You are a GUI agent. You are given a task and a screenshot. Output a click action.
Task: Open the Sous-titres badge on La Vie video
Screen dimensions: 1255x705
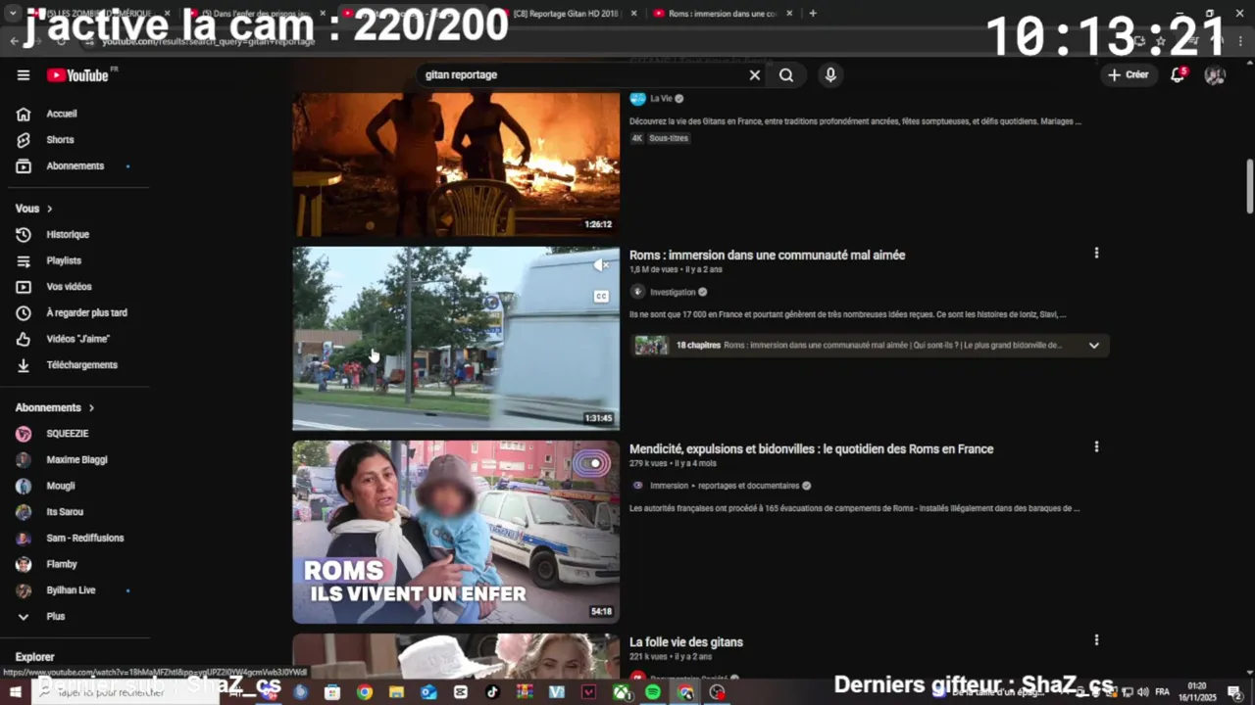tap(669, 138)
